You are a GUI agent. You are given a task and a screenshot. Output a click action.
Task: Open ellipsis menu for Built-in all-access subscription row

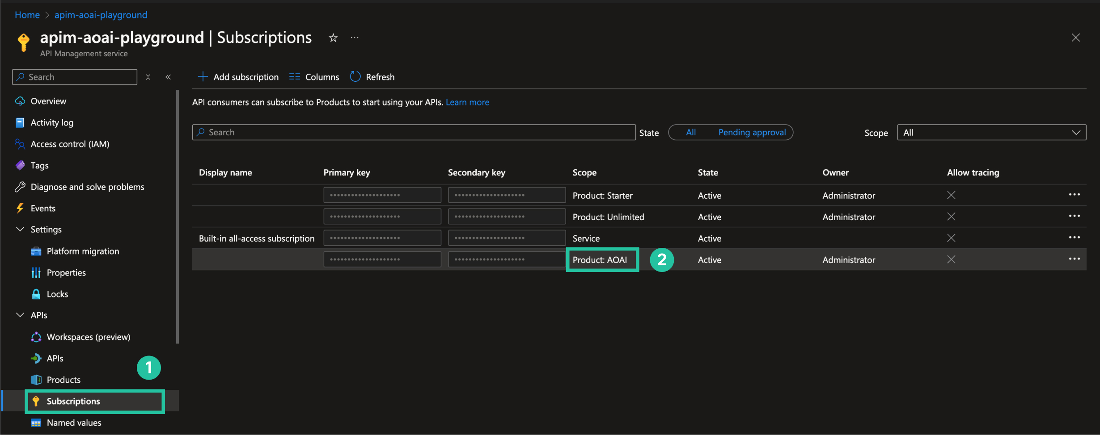point(1074,238)
